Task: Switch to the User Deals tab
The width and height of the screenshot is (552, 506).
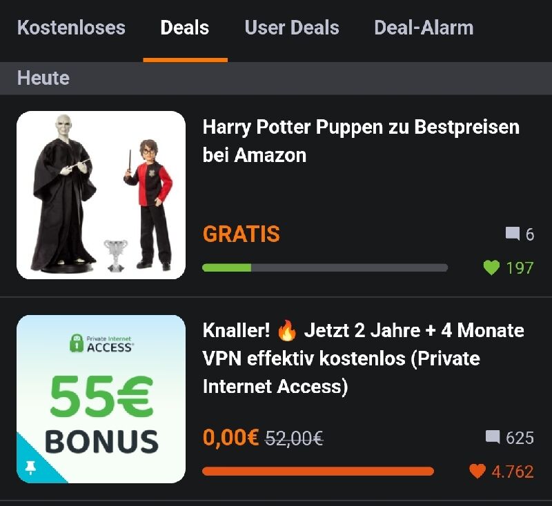Action: [x=292, y=28]
